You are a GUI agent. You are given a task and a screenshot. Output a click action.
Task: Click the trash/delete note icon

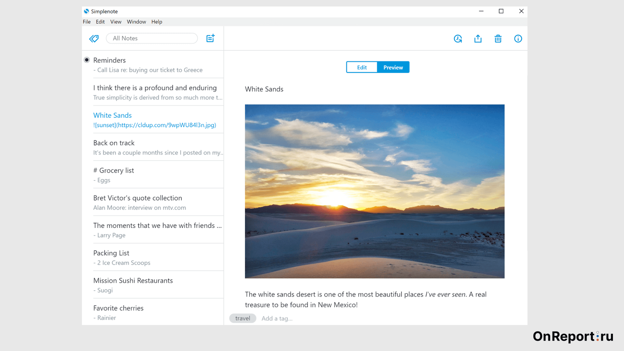coord(498,39)
